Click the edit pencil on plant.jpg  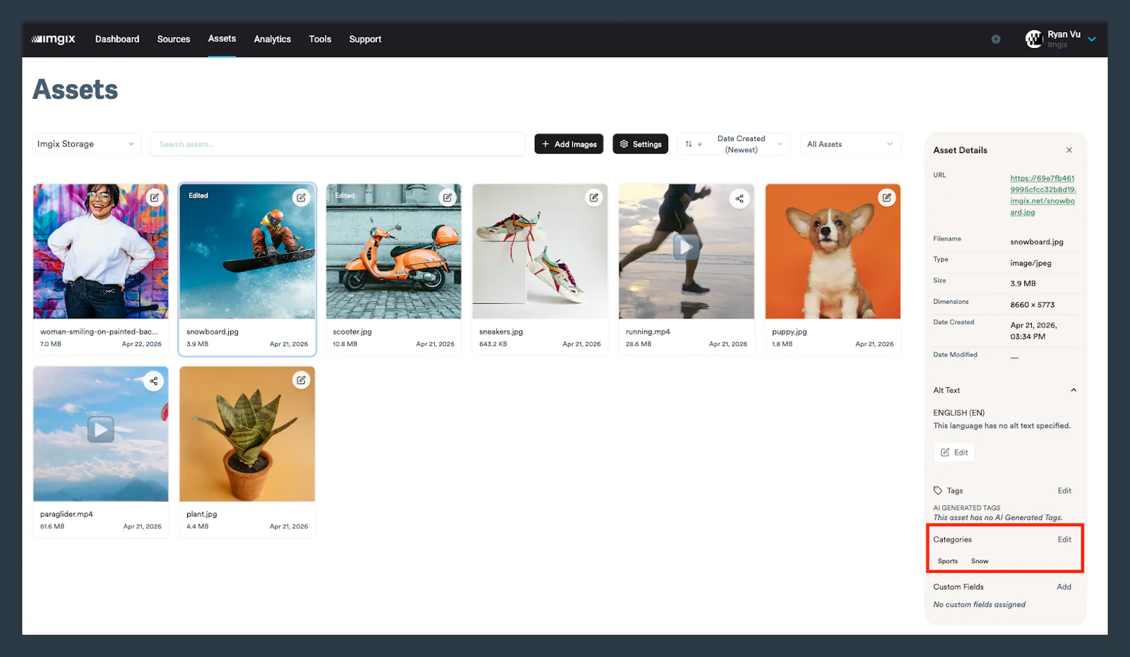[302, 380]
